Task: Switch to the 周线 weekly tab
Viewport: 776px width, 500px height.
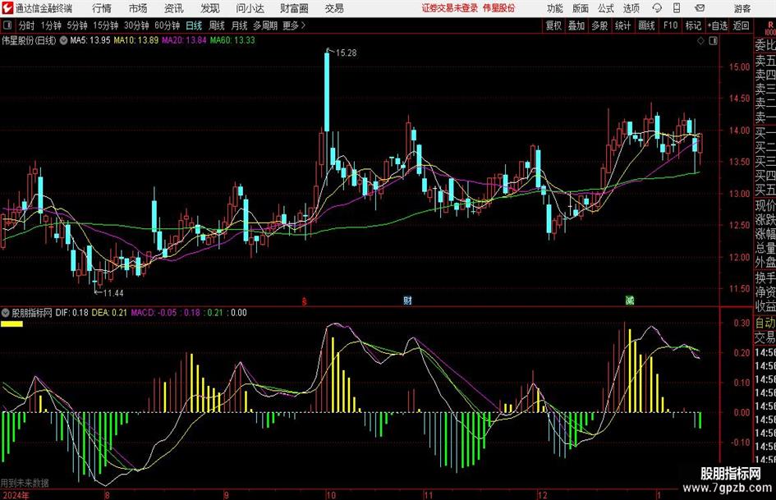Action: [x=217, y=25]
